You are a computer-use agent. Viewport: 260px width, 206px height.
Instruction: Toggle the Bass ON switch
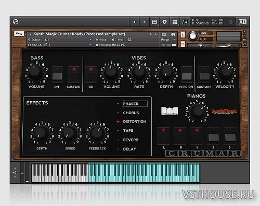[x=57, y=75]
